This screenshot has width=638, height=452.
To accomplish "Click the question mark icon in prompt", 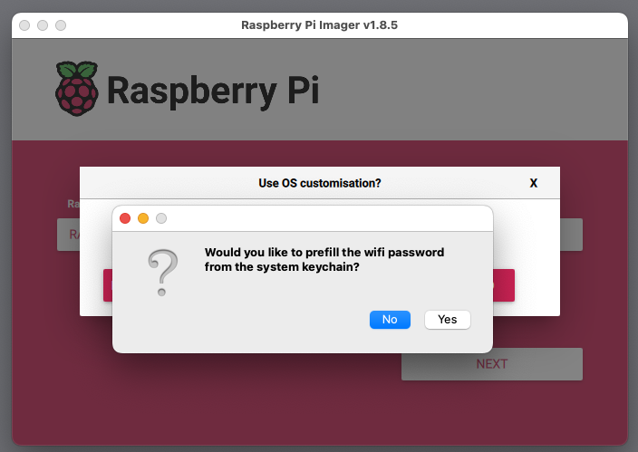I will [x=163, y=272].
